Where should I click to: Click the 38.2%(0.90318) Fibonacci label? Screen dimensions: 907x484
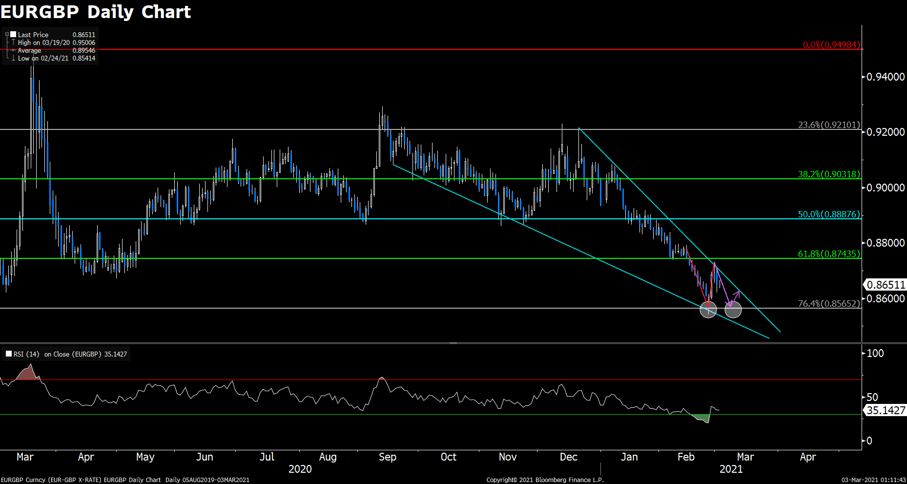(829, 174)
